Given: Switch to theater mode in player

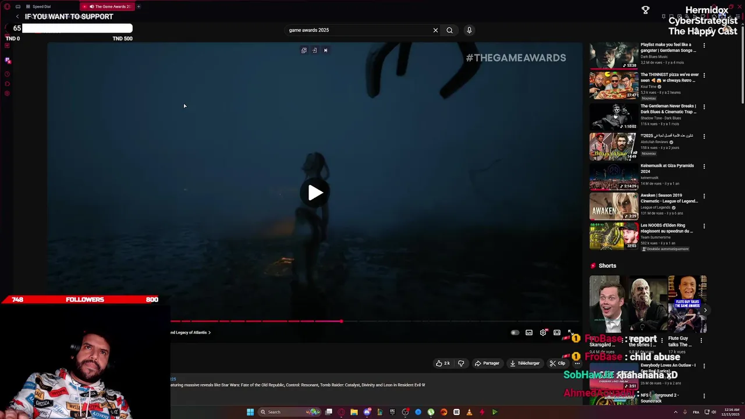Looking at the screenshot, I should pyautogui.click(x=557, y=333).
